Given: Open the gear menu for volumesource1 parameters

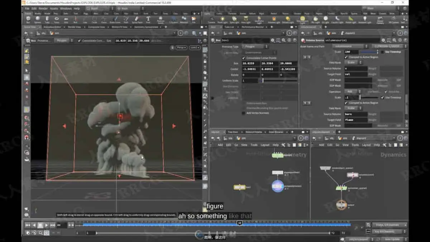Looking at the screenshot, I should 384,41.
